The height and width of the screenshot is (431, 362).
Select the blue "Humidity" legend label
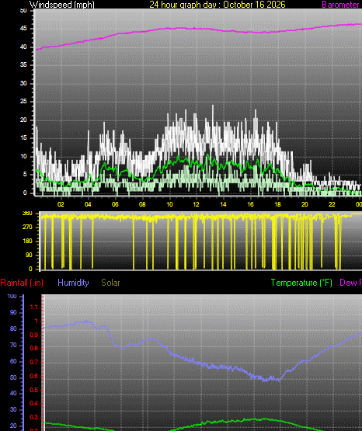tap(73, 283)
